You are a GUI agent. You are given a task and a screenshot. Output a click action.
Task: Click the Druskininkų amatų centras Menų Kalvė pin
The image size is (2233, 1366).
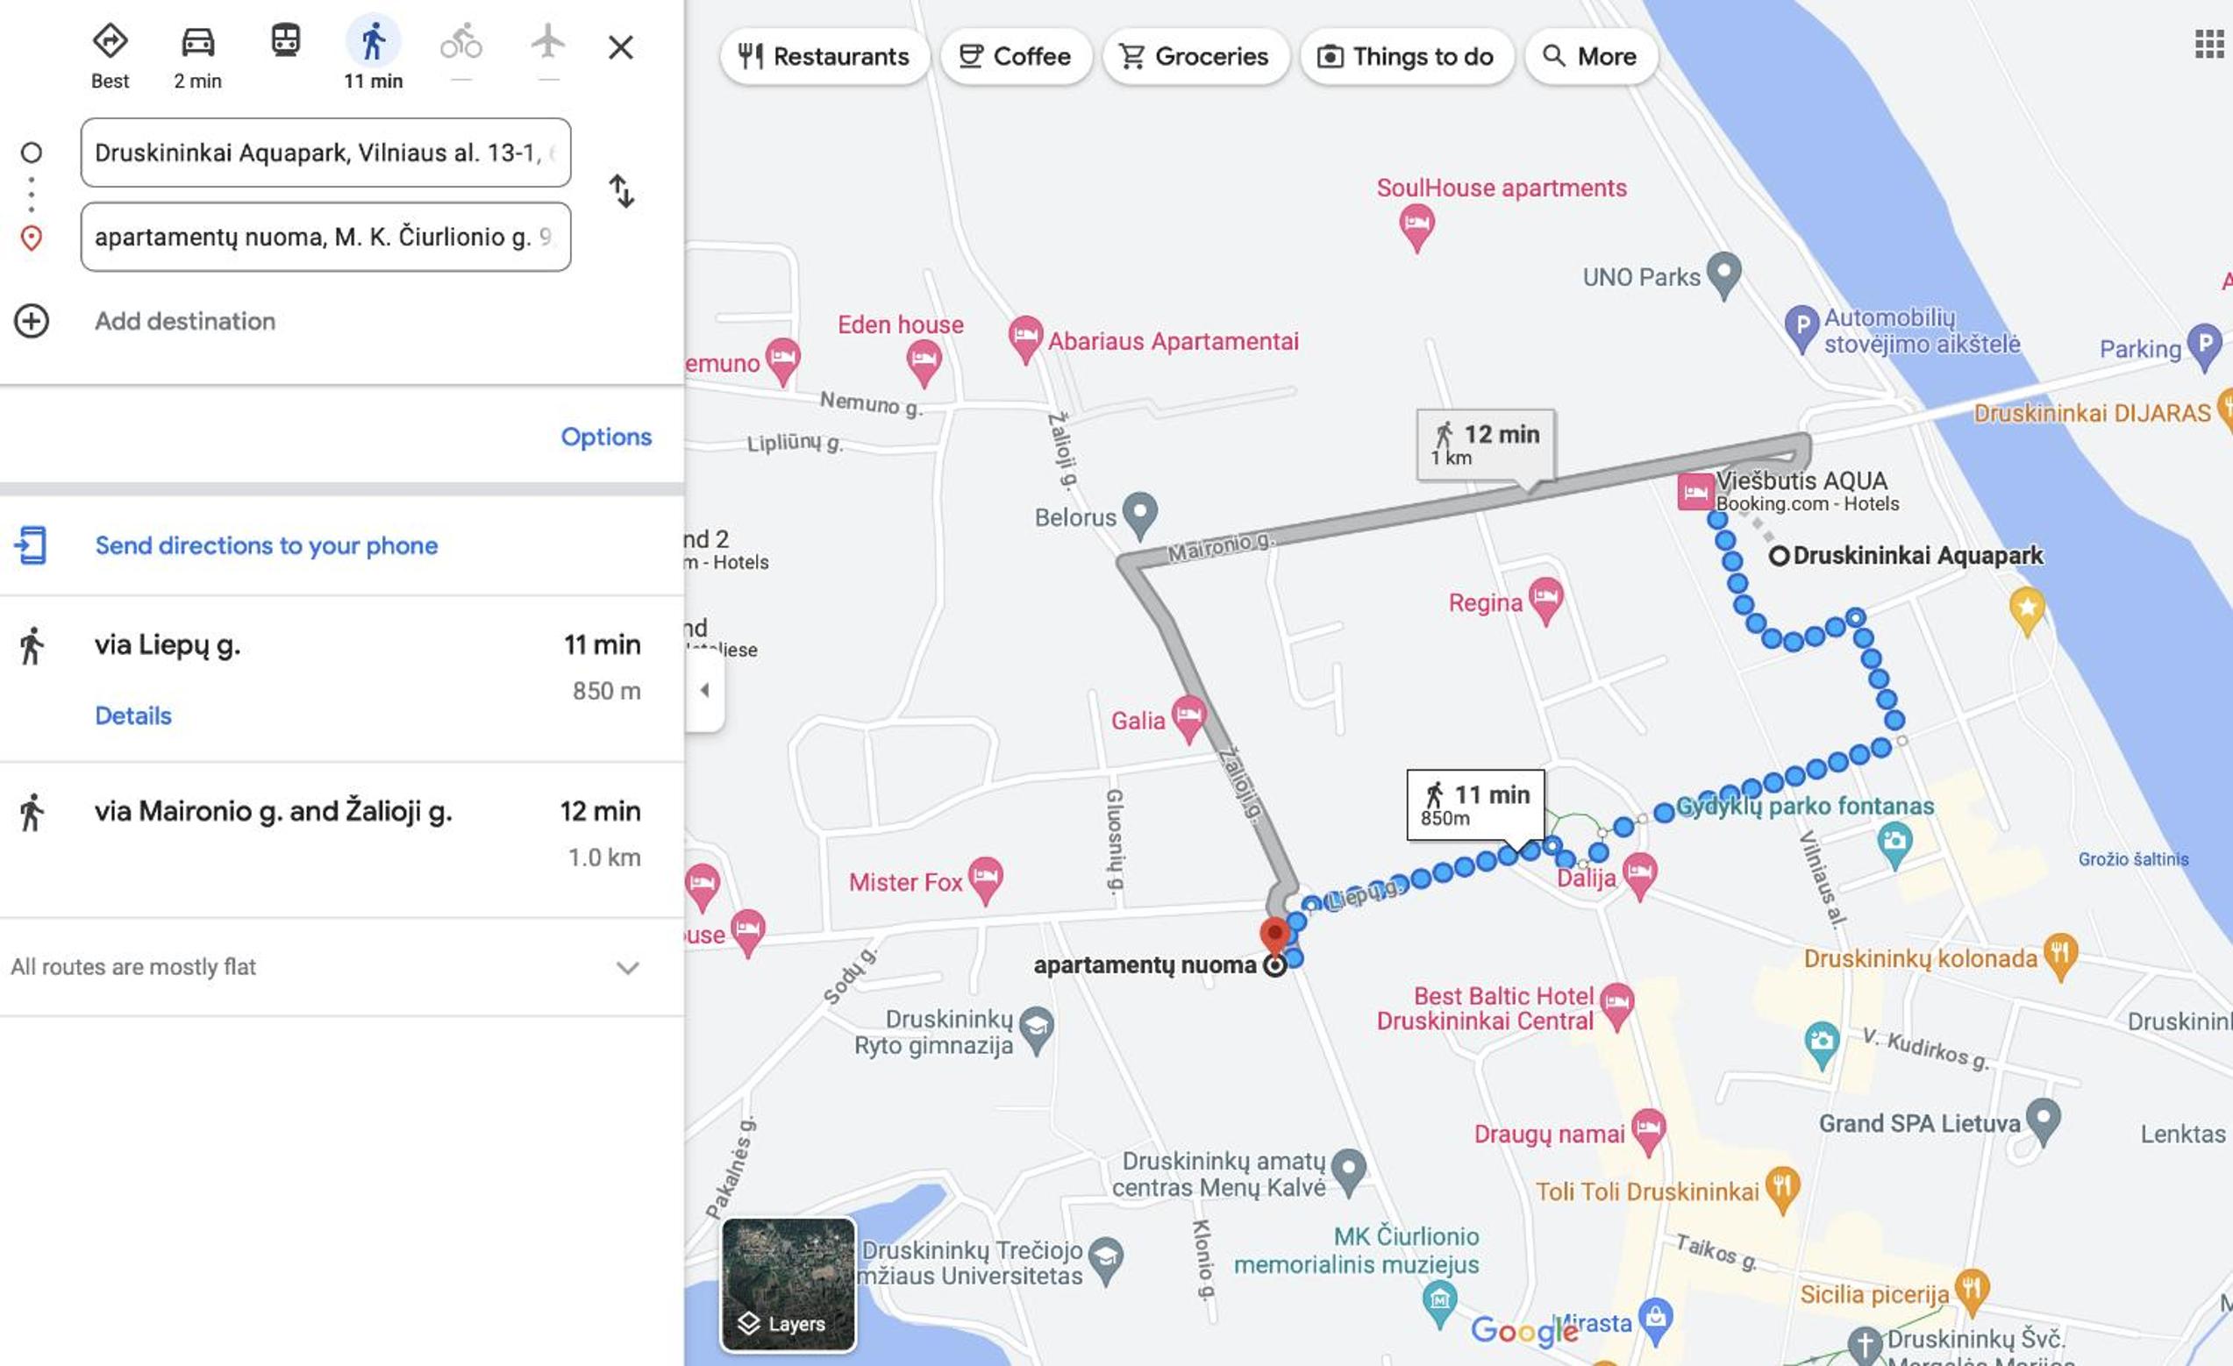click(1350, 1171)
